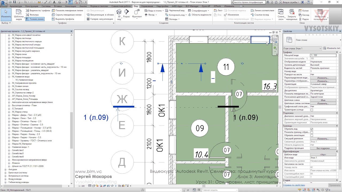Image resolution: width=342 pixels, height=192 pixels.
Task: Toggle Обрезать вид checkbox
Action: pos(312,129)
